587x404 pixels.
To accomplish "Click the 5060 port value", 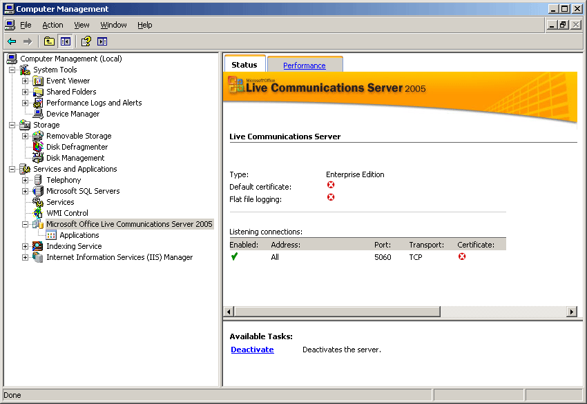I will (x=383, y=257).
